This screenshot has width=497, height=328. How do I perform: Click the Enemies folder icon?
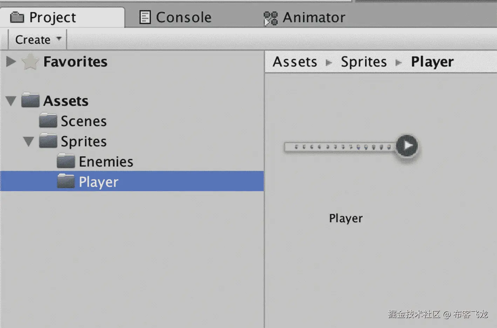[x=66, y=161]
